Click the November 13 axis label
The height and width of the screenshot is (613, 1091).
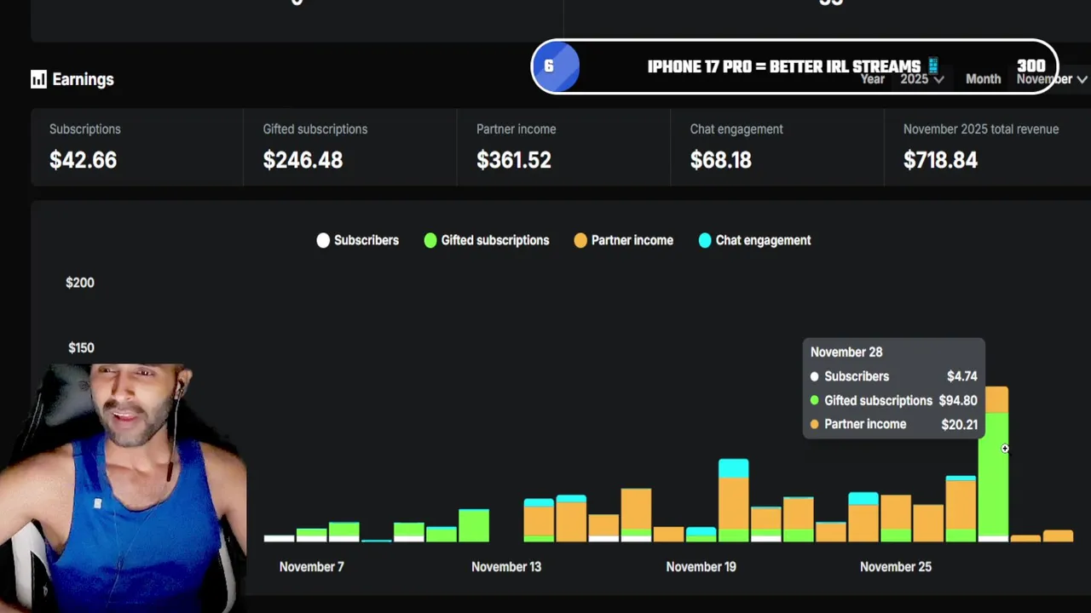(506, 567)
